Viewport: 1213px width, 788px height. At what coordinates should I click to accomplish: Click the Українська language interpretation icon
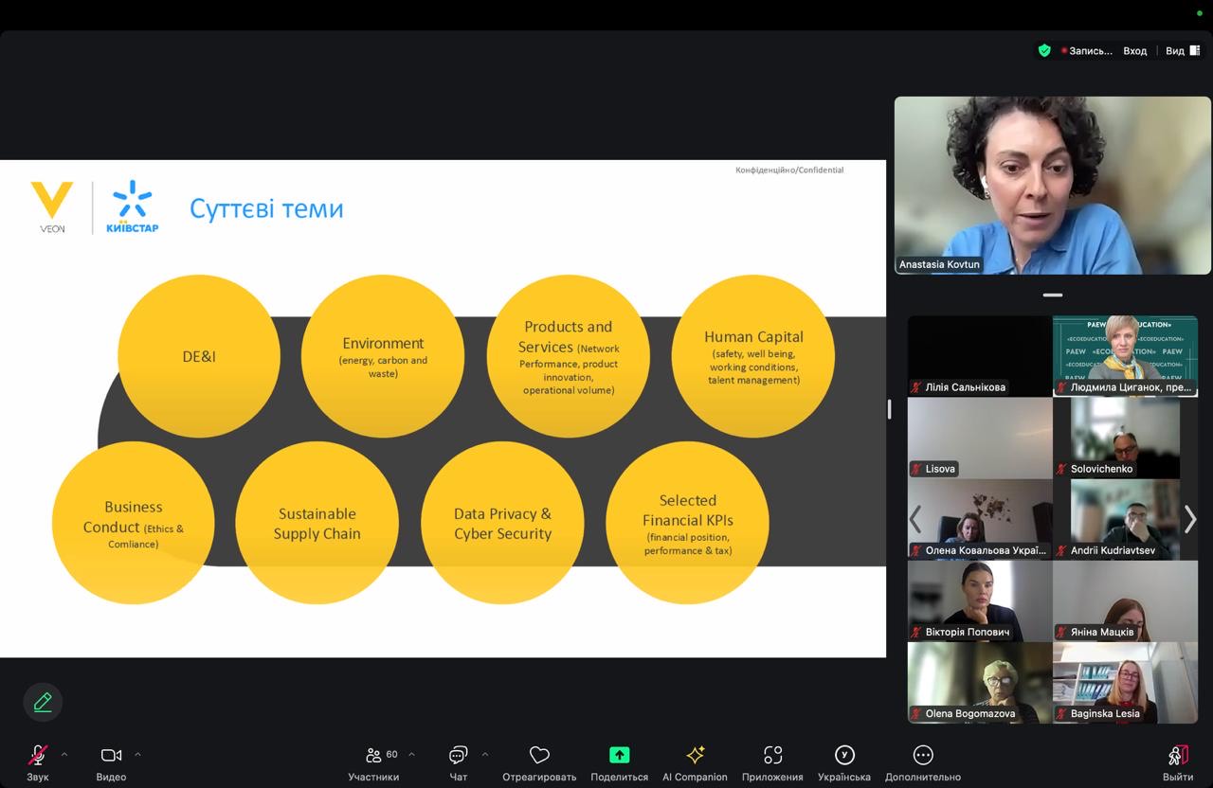pos(843,756)
